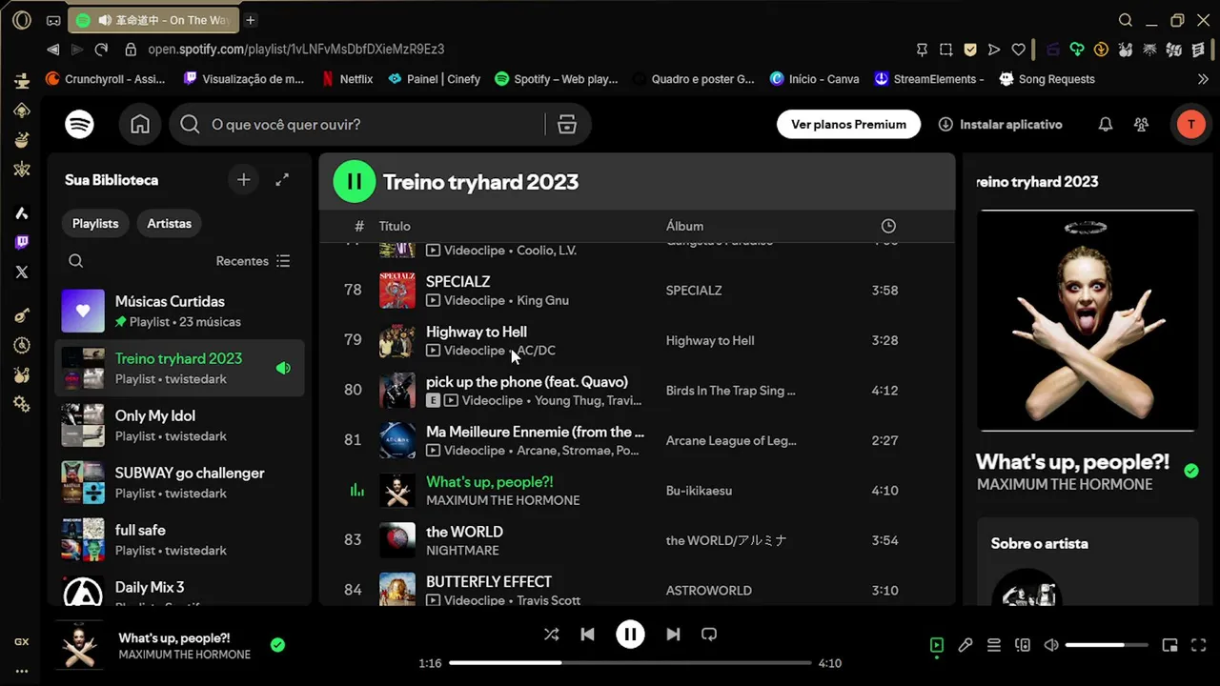Screen dimensions: 1220x686
Task: Search within the library magnifier icon
Action: click(76, 261)
